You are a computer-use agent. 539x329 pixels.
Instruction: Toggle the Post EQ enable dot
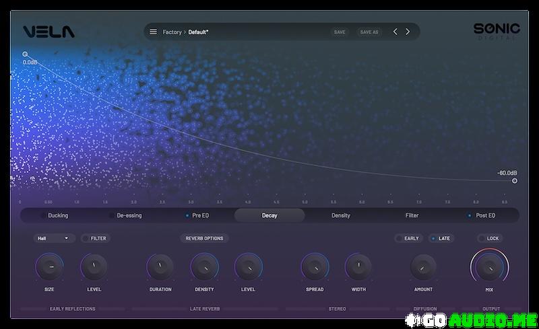470,216
